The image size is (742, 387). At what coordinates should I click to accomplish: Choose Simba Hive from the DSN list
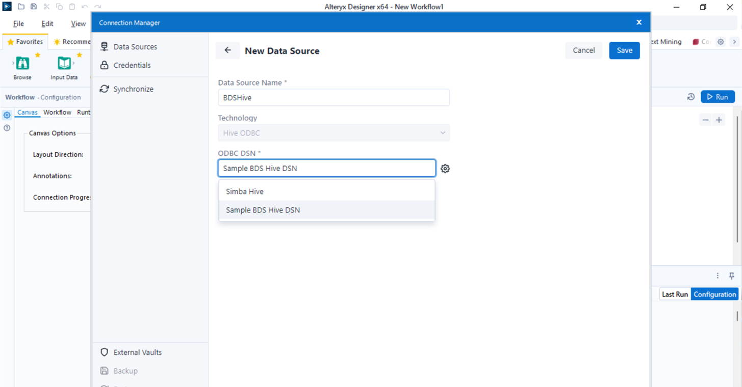327,191
